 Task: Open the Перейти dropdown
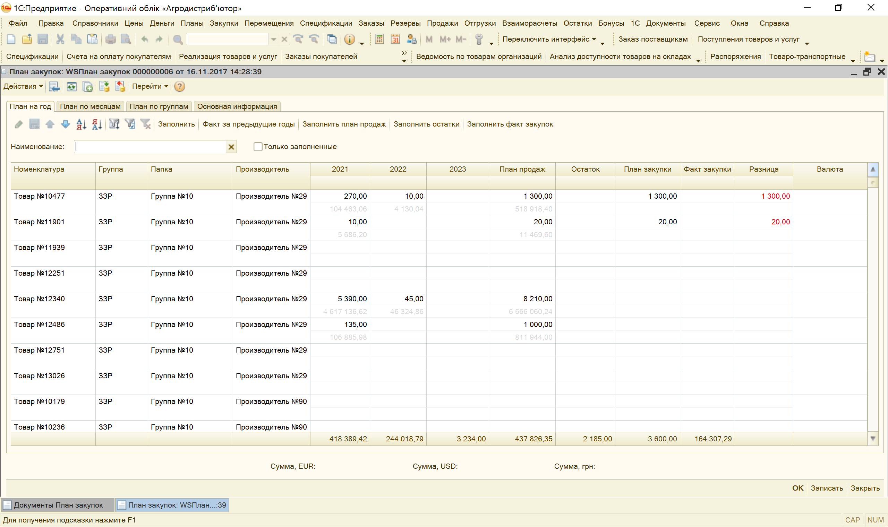pos(150,86)
